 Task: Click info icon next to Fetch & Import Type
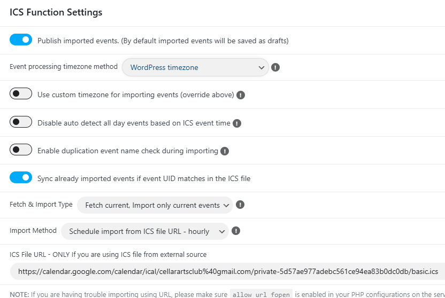(x=240, y=205)
